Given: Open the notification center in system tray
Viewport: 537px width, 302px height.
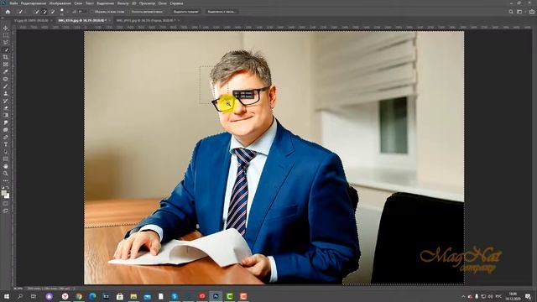Looking at the screenshot, I should pos(528,296).
